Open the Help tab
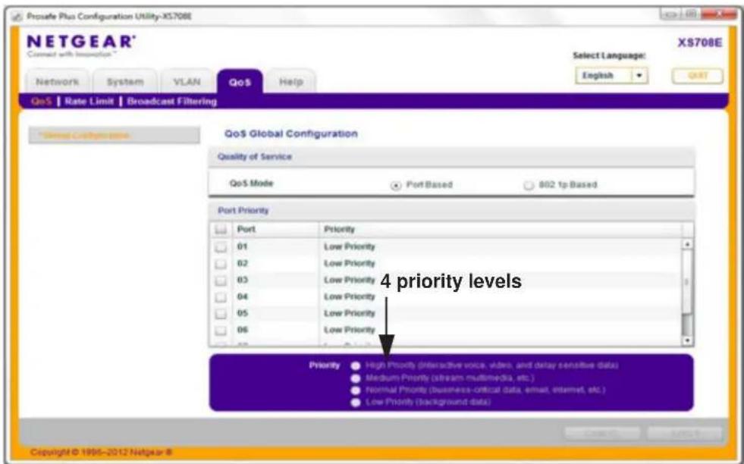This screenshot has width=744, height=464. click(x=291, y=82)
